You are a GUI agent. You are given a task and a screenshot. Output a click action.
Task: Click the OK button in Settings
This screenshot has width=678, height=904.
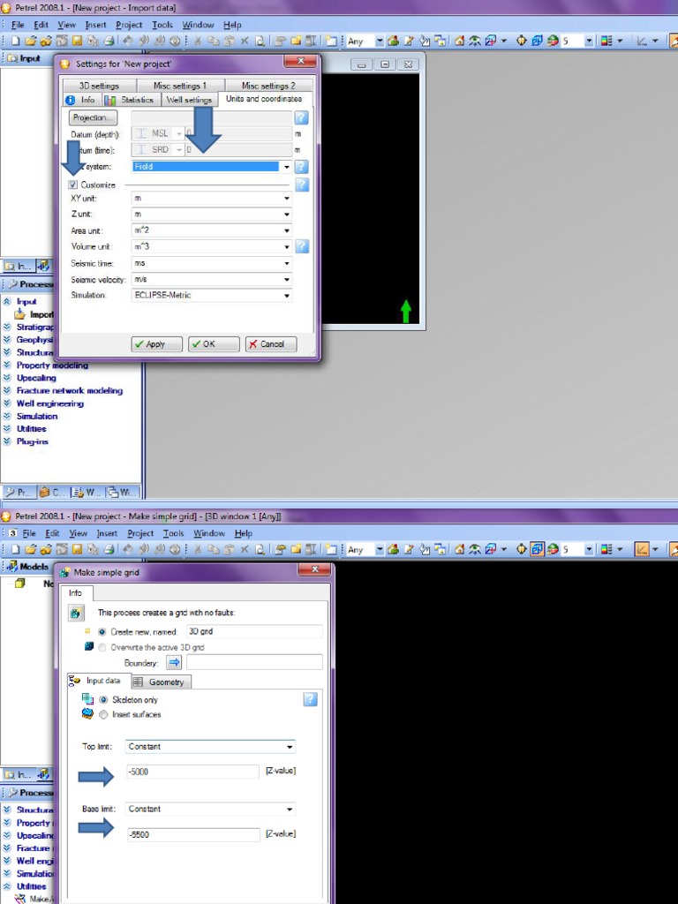pos(213,344)
